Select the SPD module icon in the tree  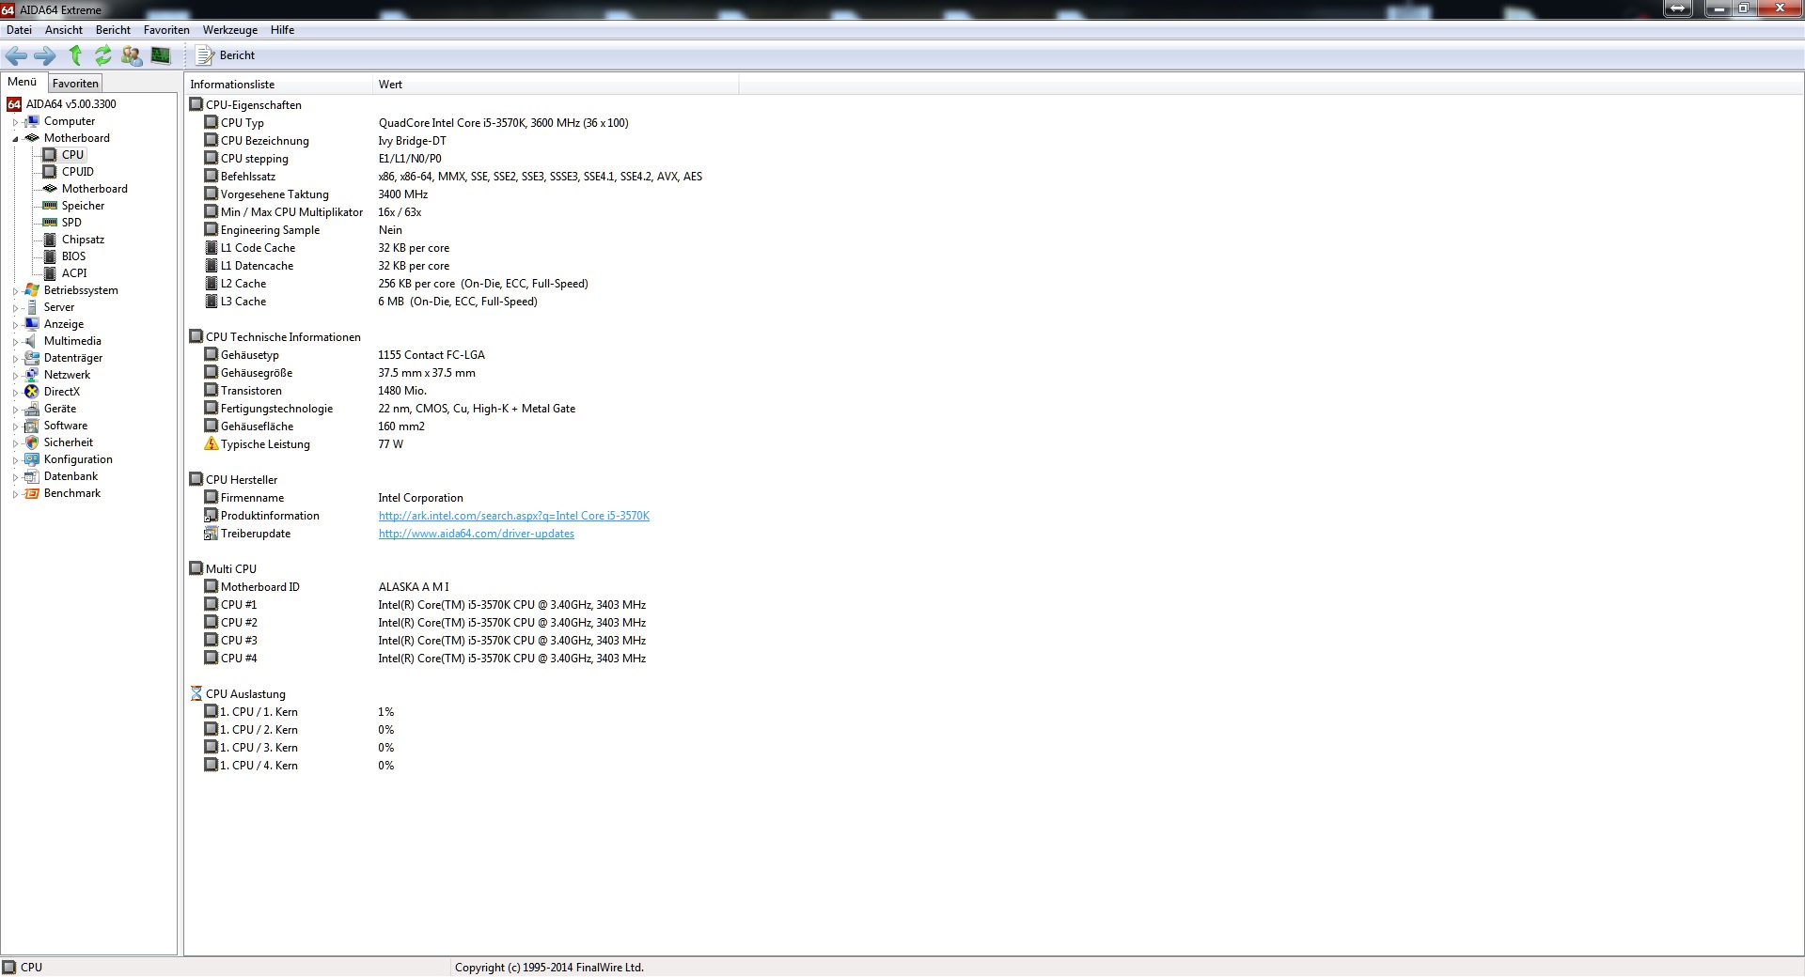(x=50, y=223)
